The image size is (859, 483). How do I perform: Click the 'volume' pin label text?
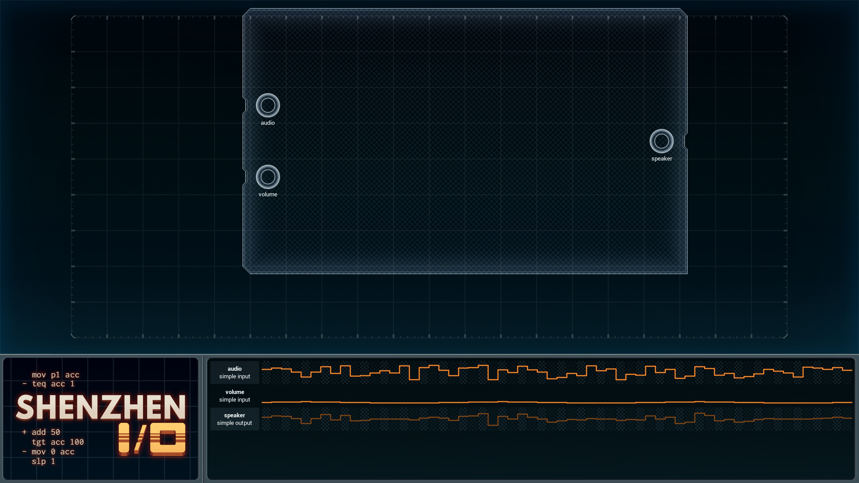268,194
